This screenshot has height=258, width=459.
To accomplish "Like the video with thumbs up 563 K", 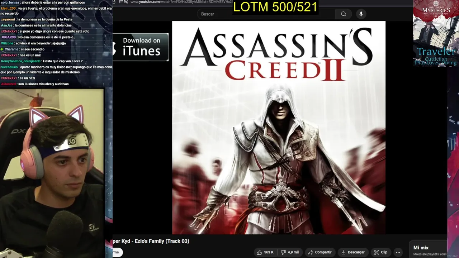I will pos(265,252).
